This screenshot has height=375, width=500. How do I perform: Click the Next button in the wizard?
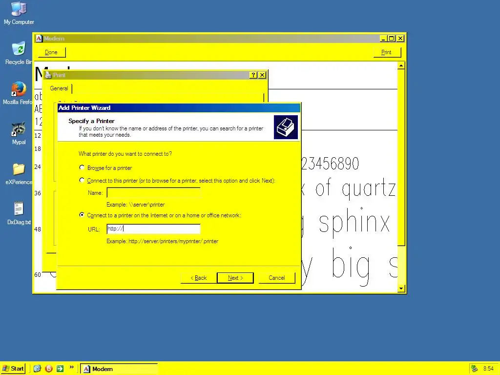[x=235, y=278]
